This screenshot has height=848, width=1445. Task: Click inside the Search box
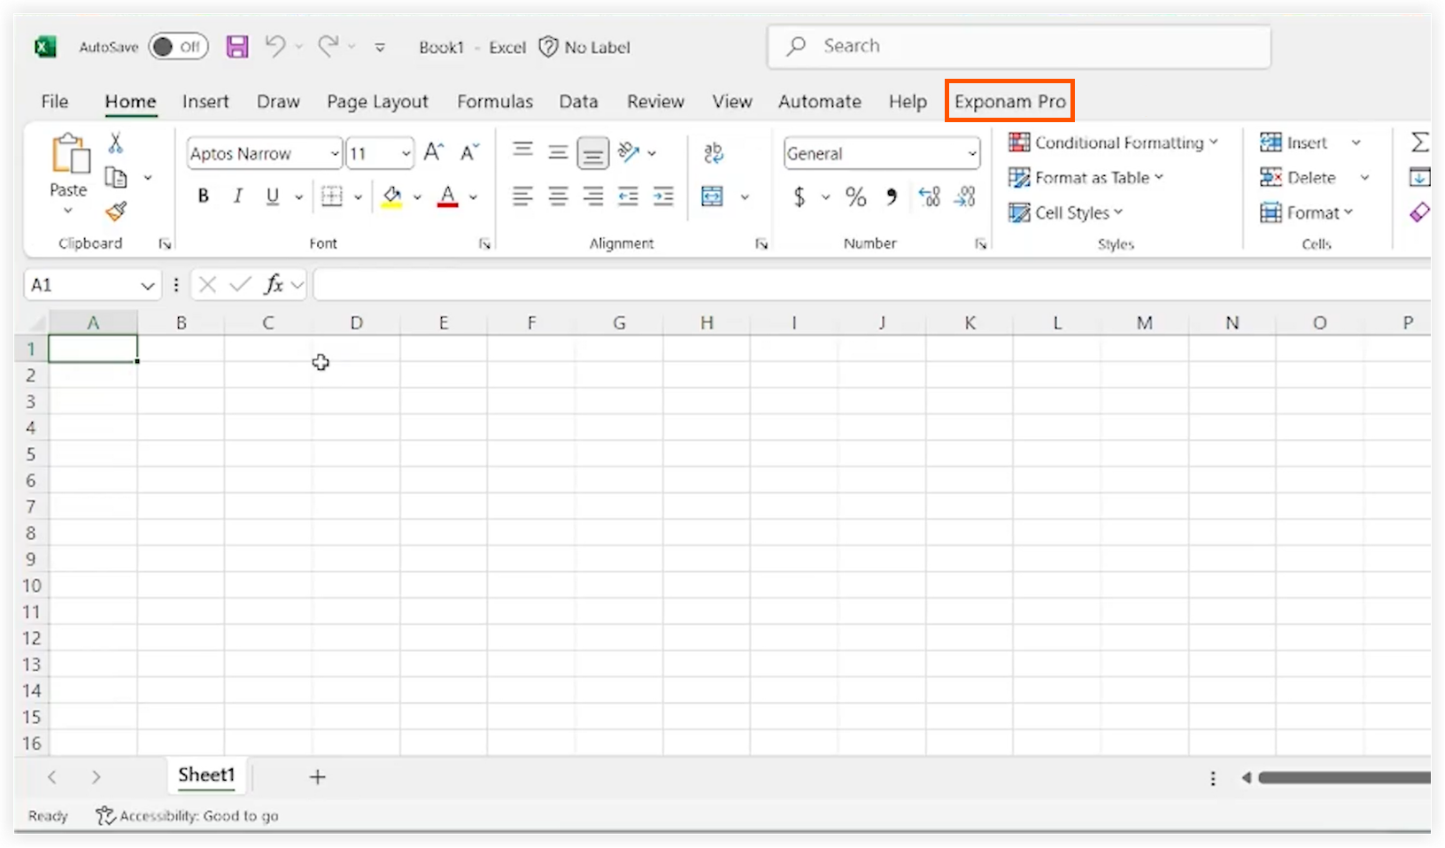click(x=1018, y=46)
